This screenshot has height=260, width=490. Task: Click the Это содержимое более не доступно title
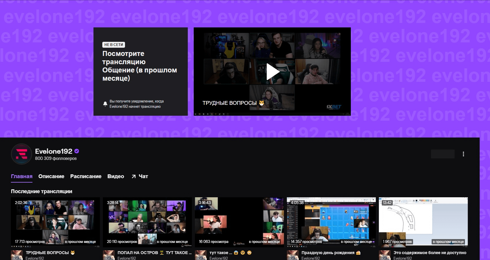pyautogui.click(x=430, y=253)
